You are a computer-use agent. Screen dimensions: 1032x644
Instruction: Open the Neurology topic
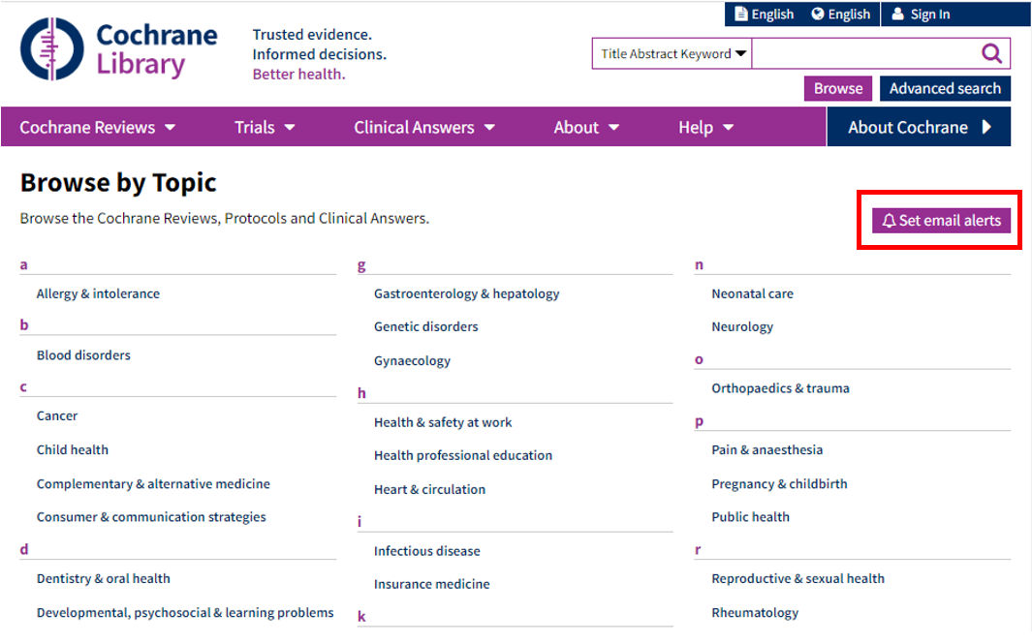tap(742, 326)
